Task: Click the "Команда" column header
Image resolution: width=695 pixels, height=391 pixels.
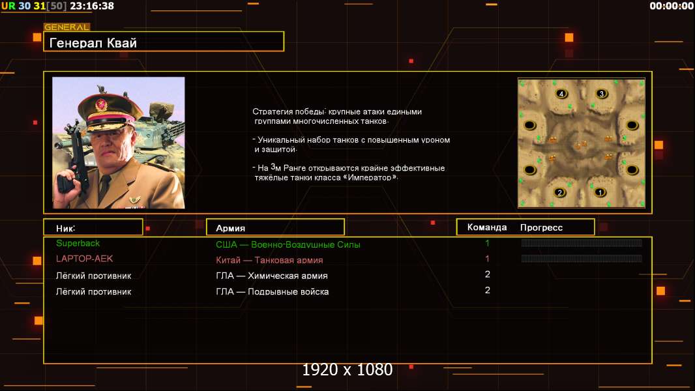Action: [x=486, y=227]
